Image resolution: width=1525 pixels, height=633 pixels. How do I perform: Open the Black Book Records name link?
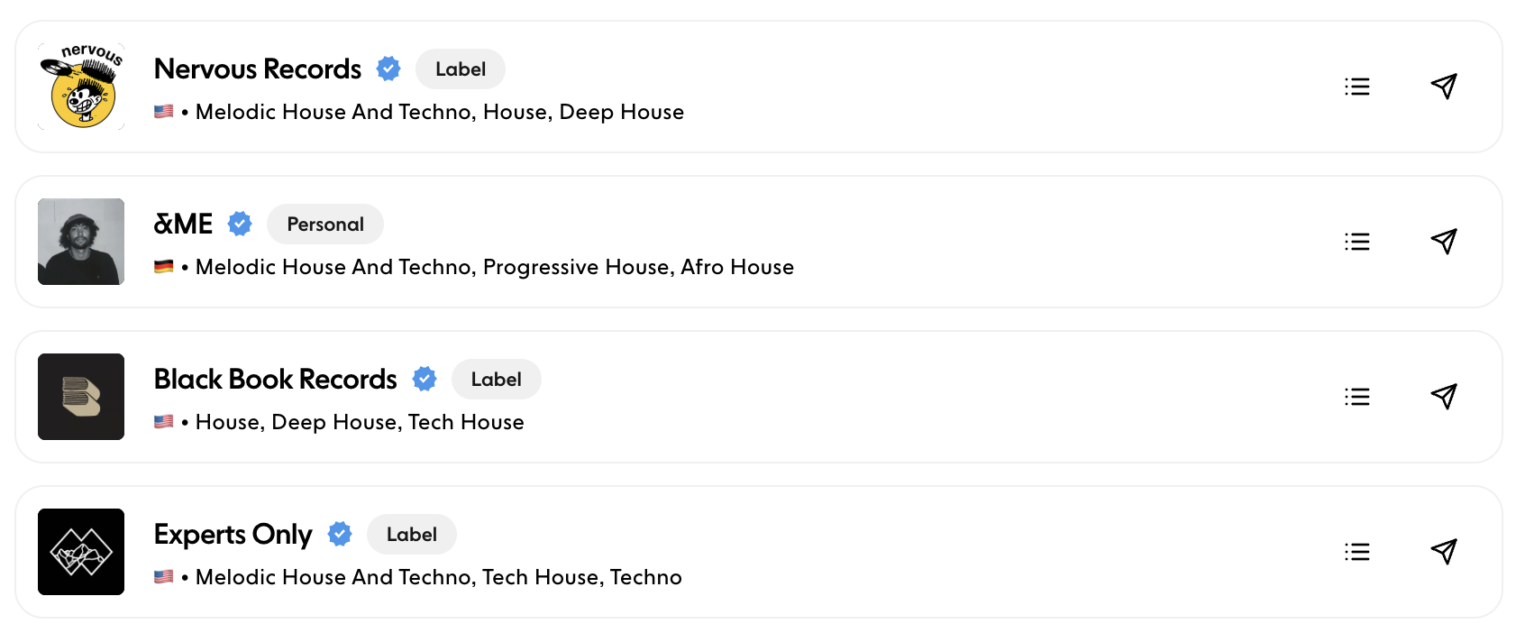click(x=276, y=380)
